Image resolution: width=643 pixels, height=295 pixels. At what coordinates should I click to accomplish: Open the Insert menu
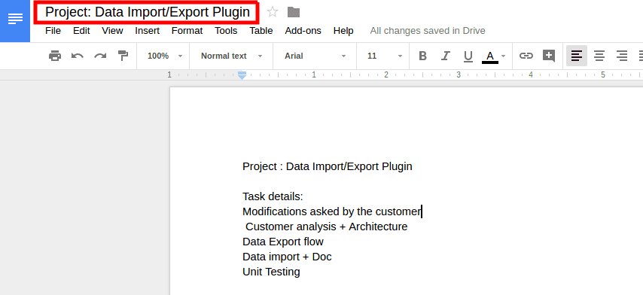(148, 31)
